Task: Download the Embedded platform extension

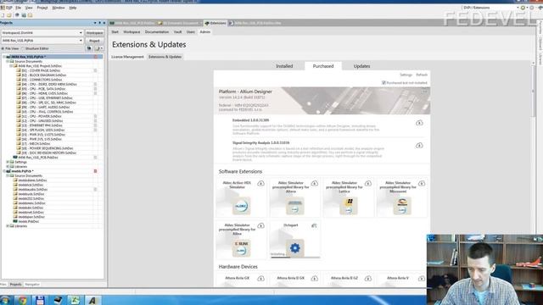Action: pyautogui.click(x=419, y=123)
